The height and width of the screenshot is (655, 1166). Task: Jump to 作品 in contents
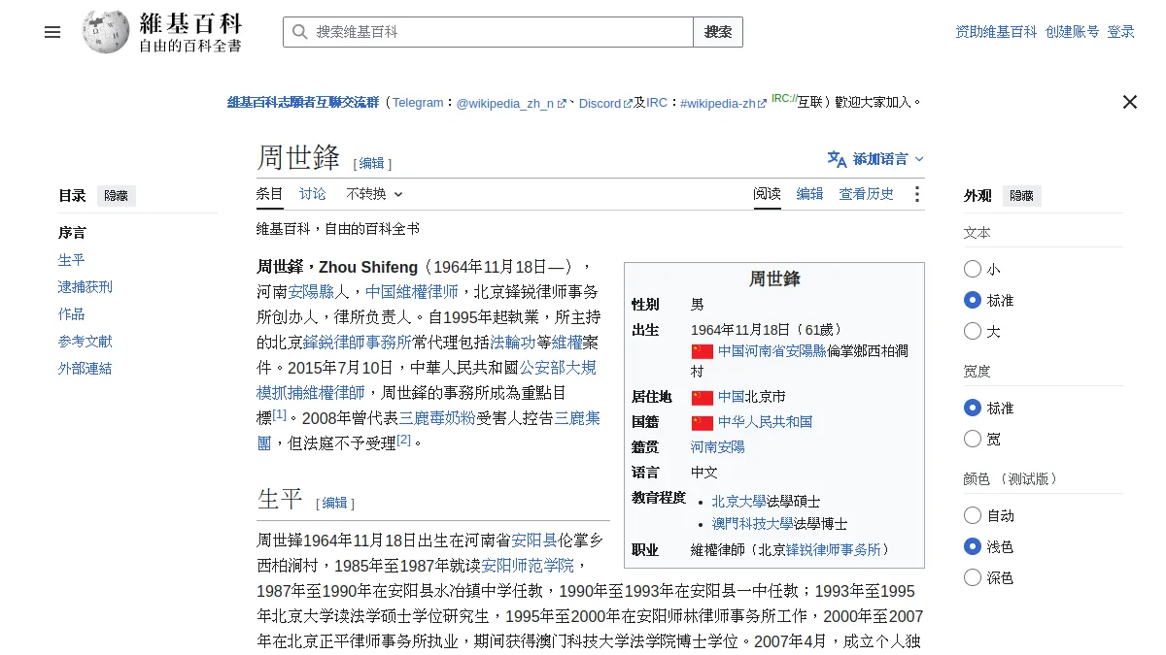coord(72,314)
